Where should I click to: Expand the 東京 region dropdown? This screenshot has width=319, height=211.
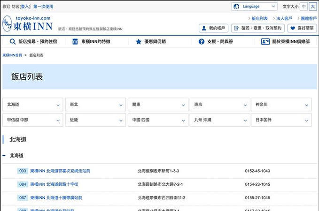(x=220, y=105)
